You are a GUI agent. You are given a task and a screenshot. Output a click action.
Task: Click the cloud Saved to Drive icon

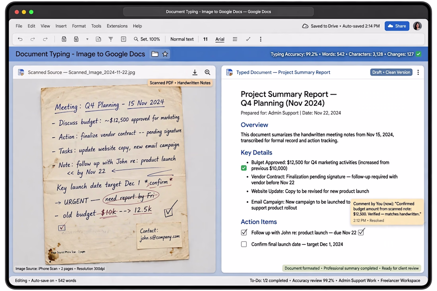point(305,26)
